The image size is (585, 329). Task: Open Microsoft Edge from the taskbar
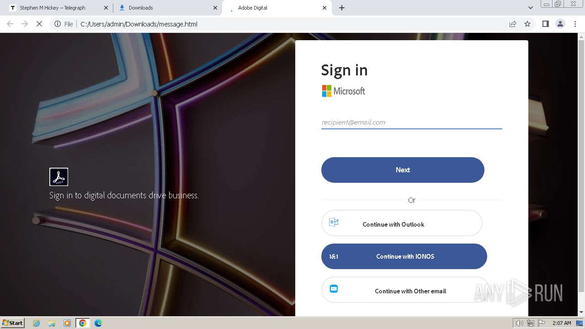coord(98,323)
